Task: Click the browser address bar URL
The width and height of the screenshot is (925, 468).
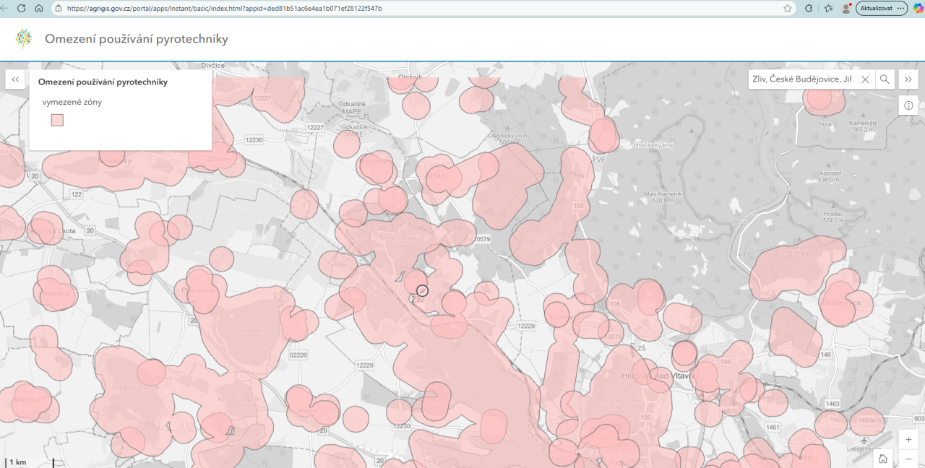Action: click(x=224, y=9)
